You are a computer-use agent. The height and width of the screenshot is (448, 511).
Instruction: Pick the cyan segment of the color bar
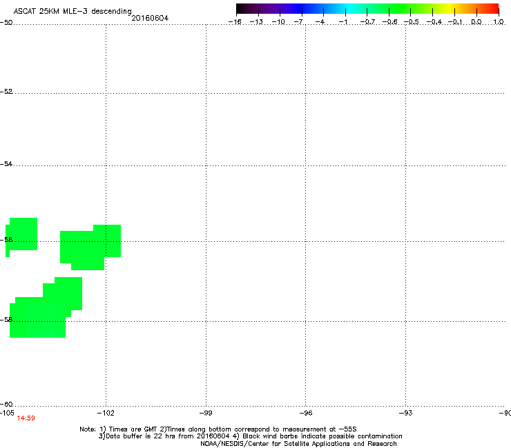350,9
